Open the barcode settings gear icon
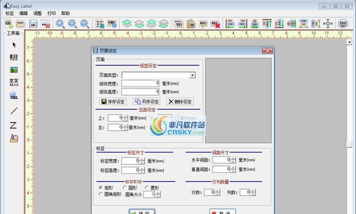 (112, 24)
